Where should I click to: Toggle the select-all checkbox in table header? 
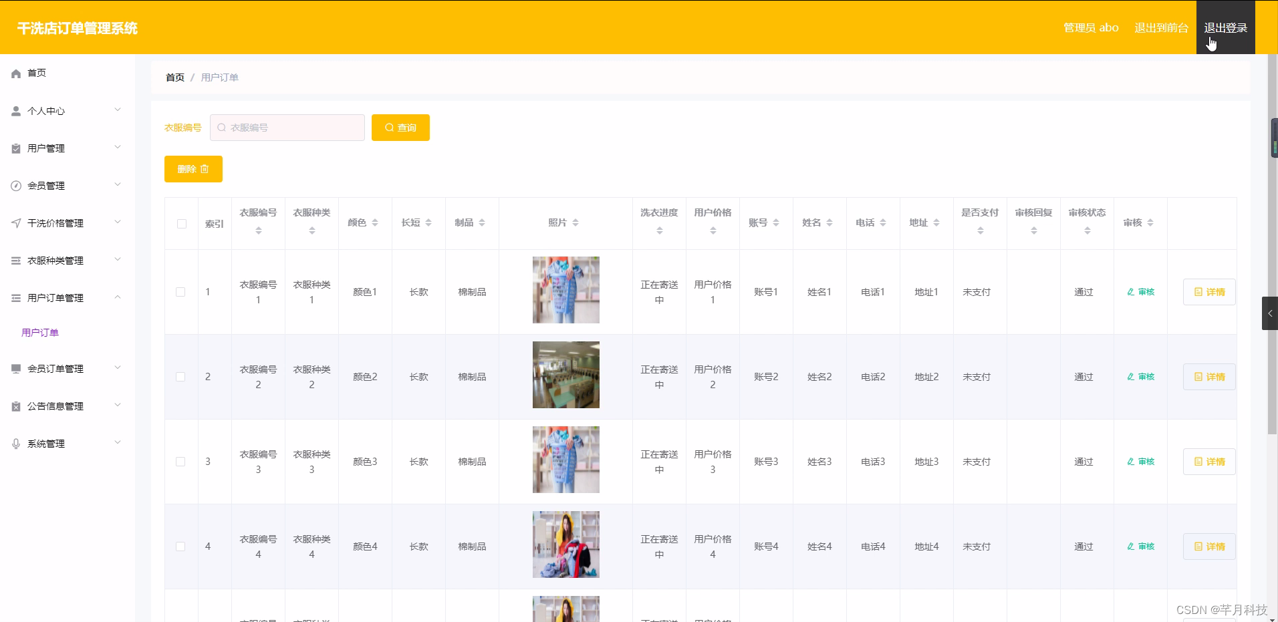[x=181, y=224]
